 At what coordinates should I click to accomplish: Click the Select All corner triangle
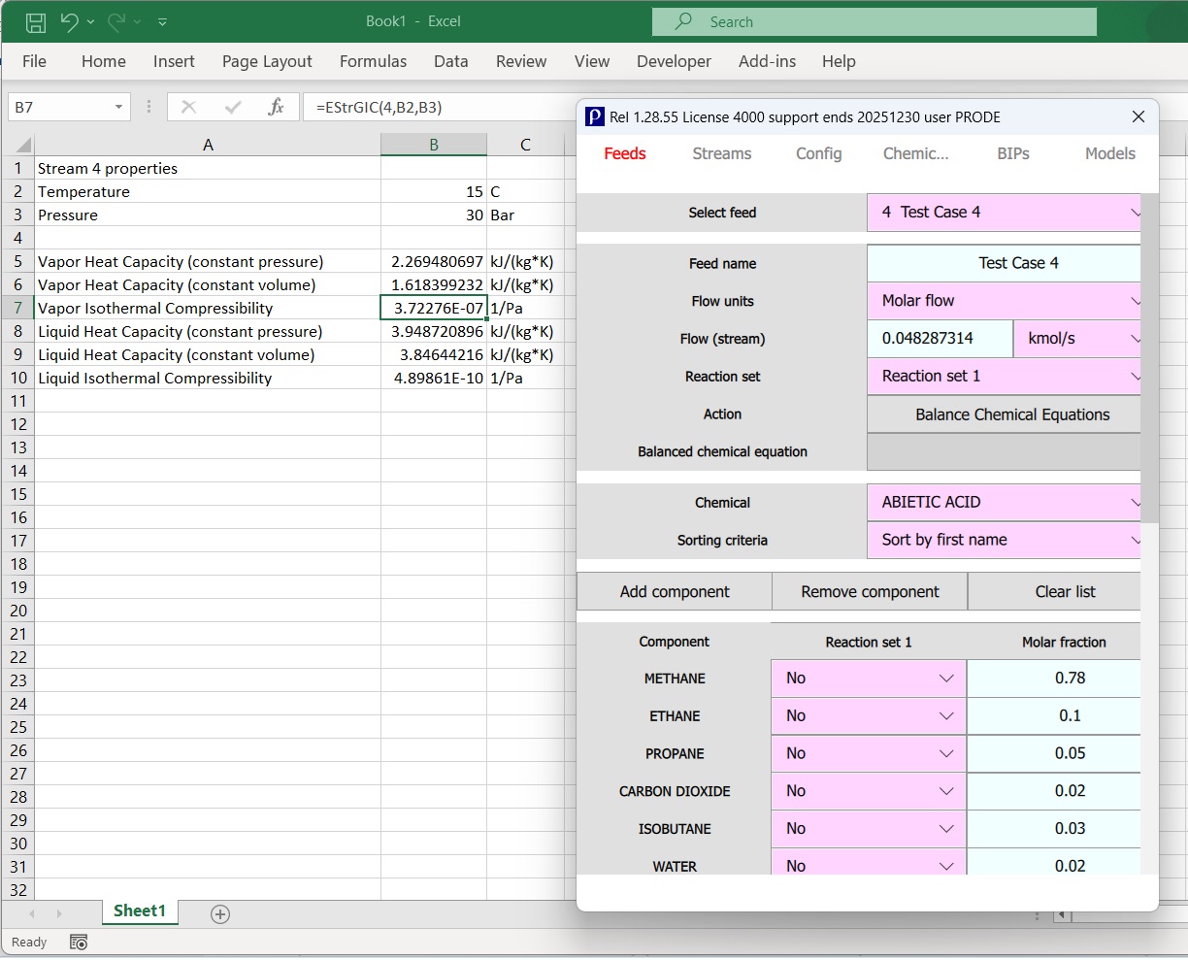[x=24, y=146]
